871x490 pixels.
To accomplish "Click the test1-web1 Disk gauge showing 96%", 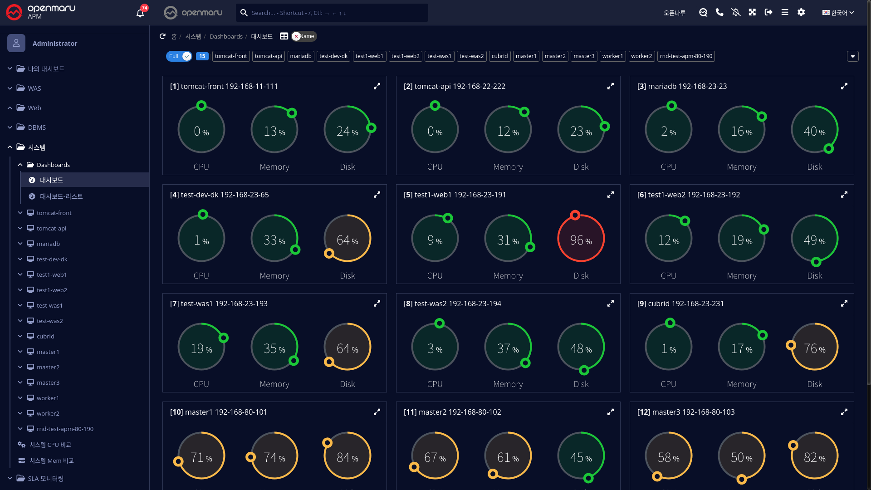I will 581,239.
